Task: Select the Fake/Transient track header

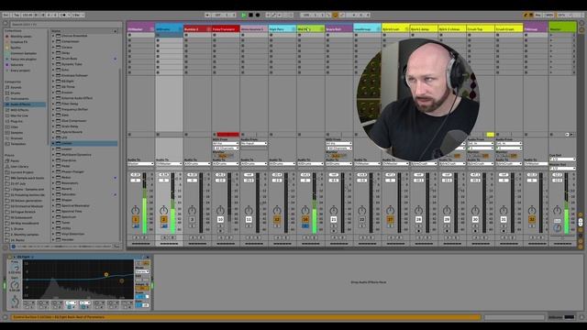Action: tap(226, 28)
